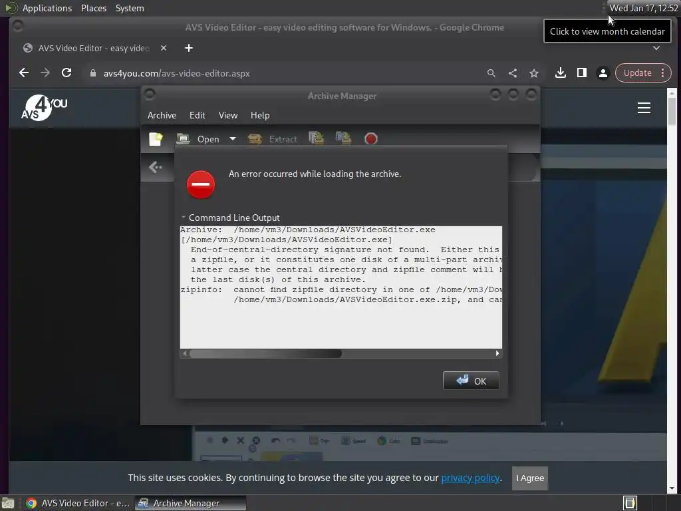The image size is (681, 511).
Task: Open the Edit menu
Action: point(197,115)
